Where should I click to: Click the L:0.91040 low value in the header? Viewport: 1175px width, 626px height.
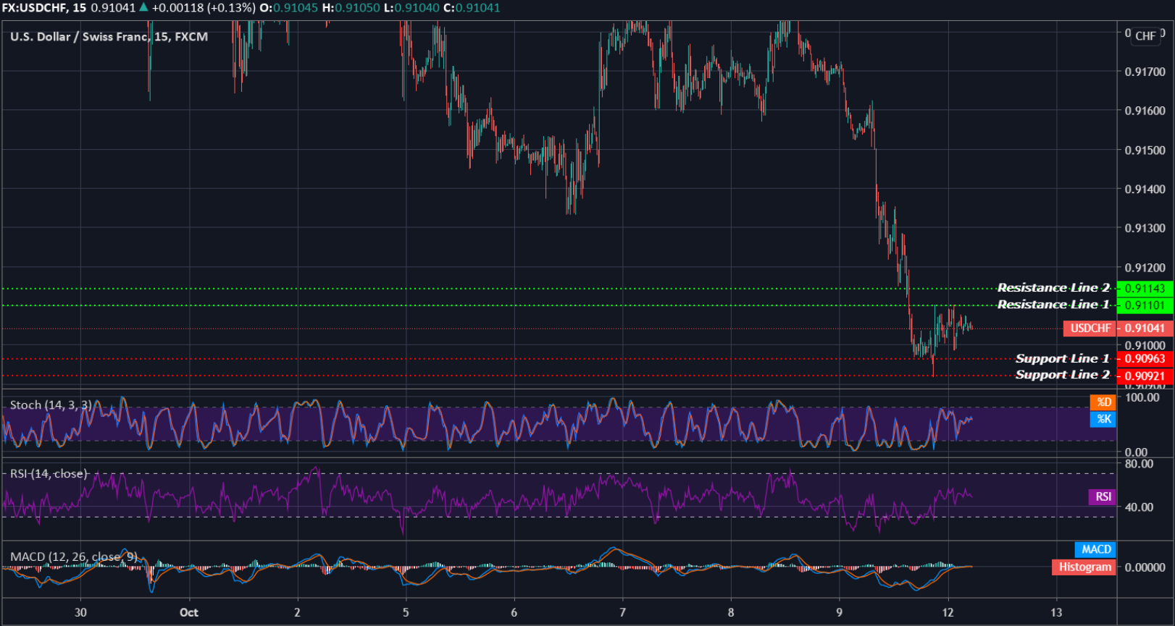point(411,8)
